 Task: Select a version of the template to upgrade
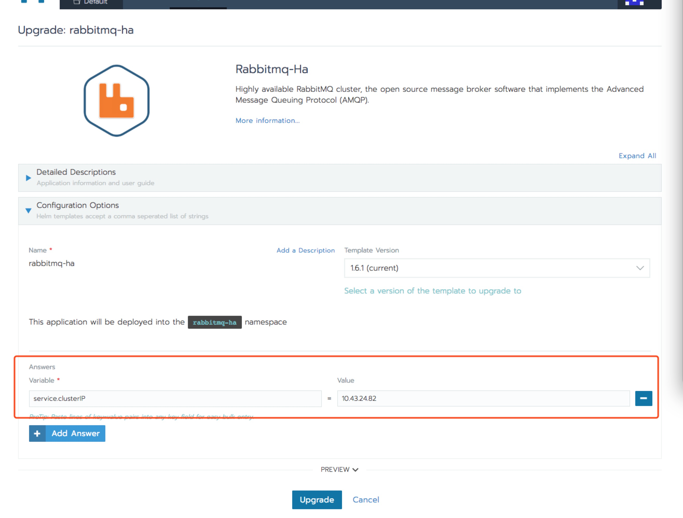point(432,291)
